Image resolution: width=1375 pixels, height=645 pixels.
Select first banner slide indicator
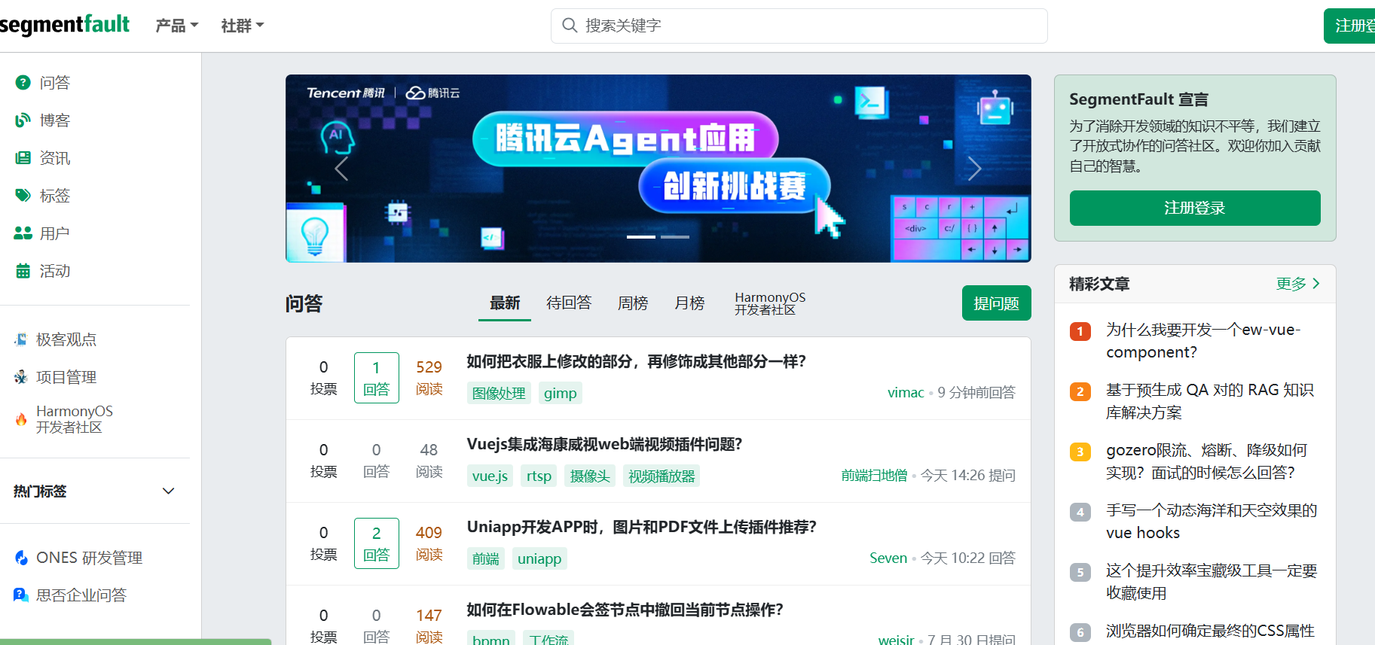click(641, 237)
